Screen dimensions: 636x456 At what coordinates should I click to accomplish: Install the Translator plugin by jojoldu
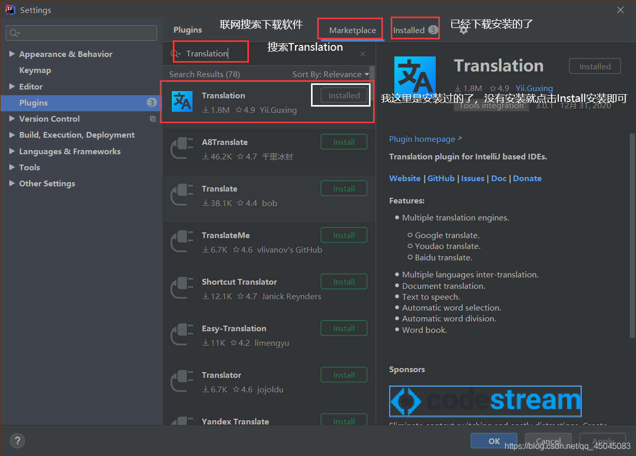(x=344, y=375)
